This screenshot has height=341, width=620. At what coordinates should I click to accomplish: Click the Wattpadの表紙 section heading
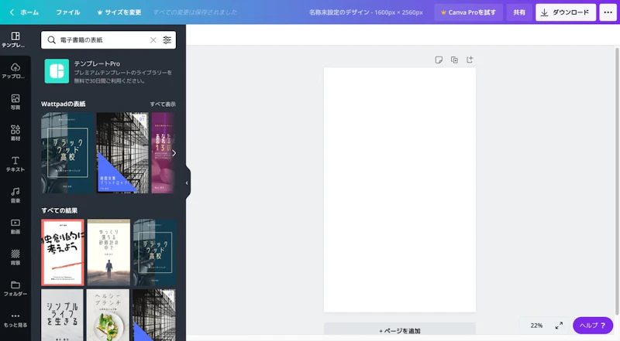(64, 104)
